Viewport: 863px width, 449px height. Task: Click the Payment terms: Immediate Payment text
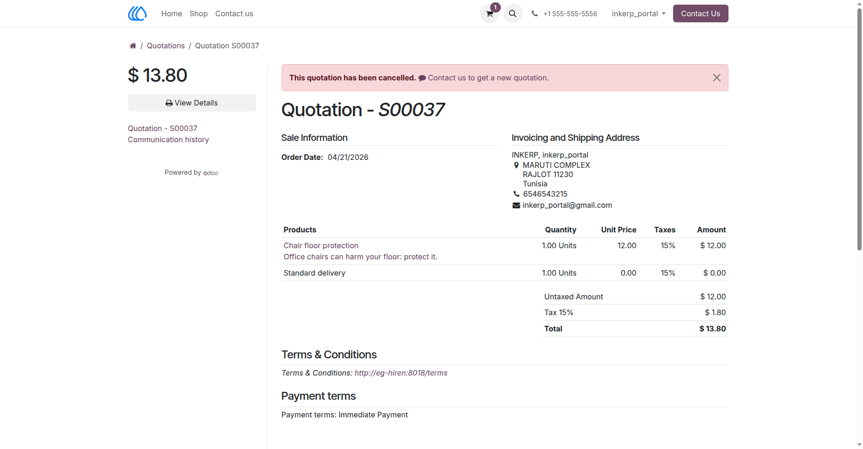coord(344,415)
